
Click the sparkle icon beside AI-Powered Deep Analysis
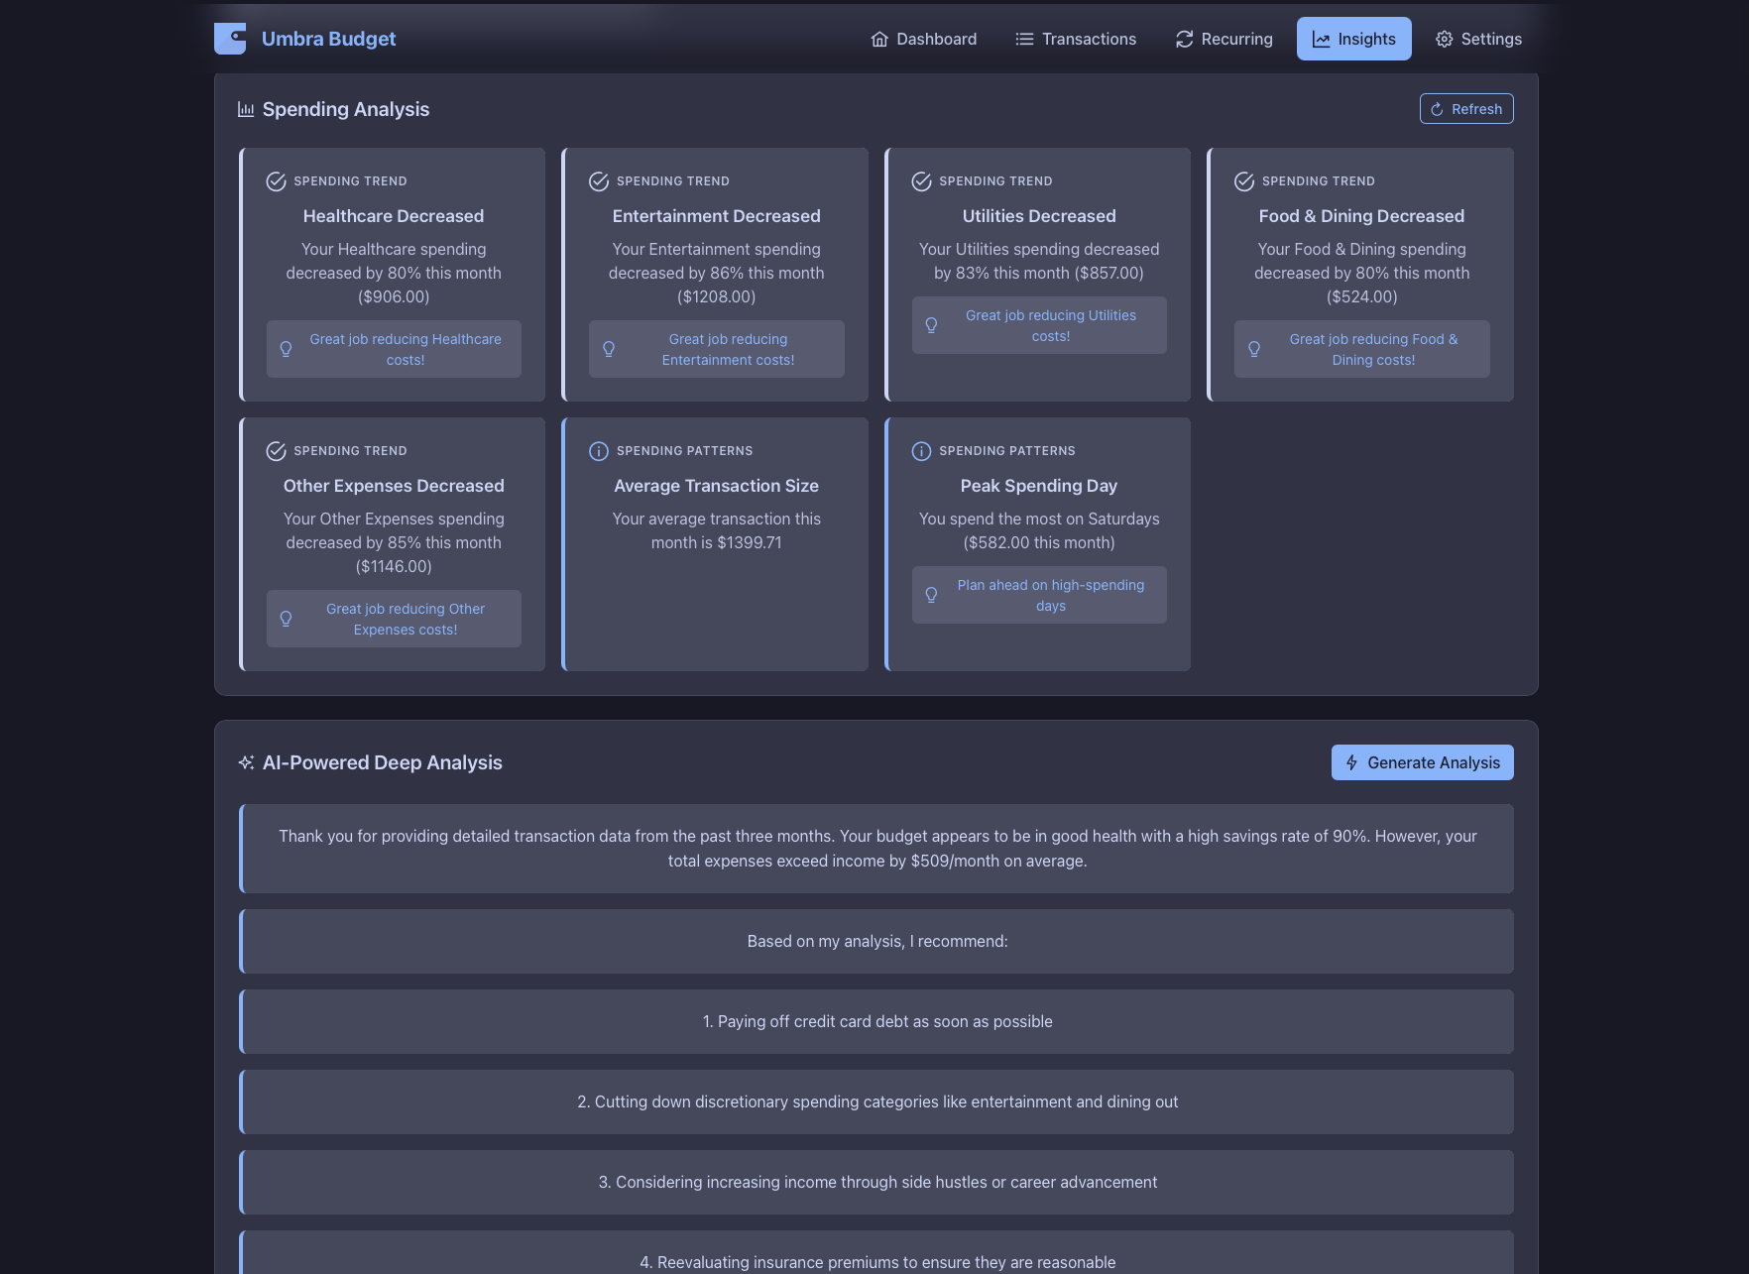coord(245,762)
